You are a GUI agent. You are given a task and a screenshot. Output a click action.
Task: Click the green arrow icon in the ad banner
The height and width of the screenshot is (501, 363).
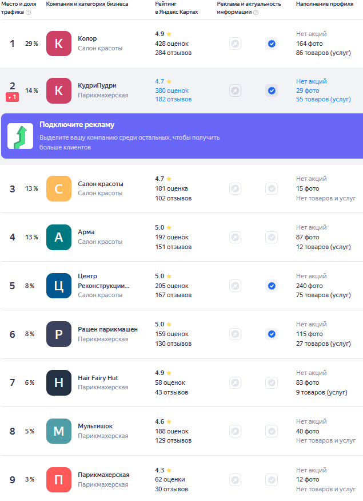(x=20, y=136)
